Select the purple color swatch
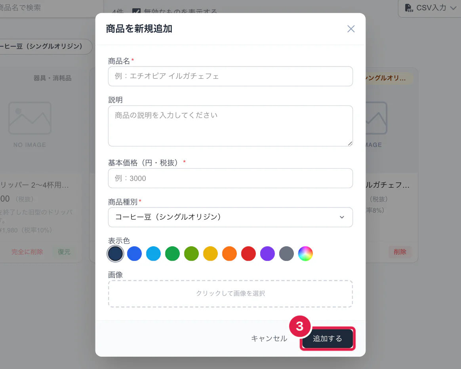This screenshot has height=369, width=461. pos(268,253)
